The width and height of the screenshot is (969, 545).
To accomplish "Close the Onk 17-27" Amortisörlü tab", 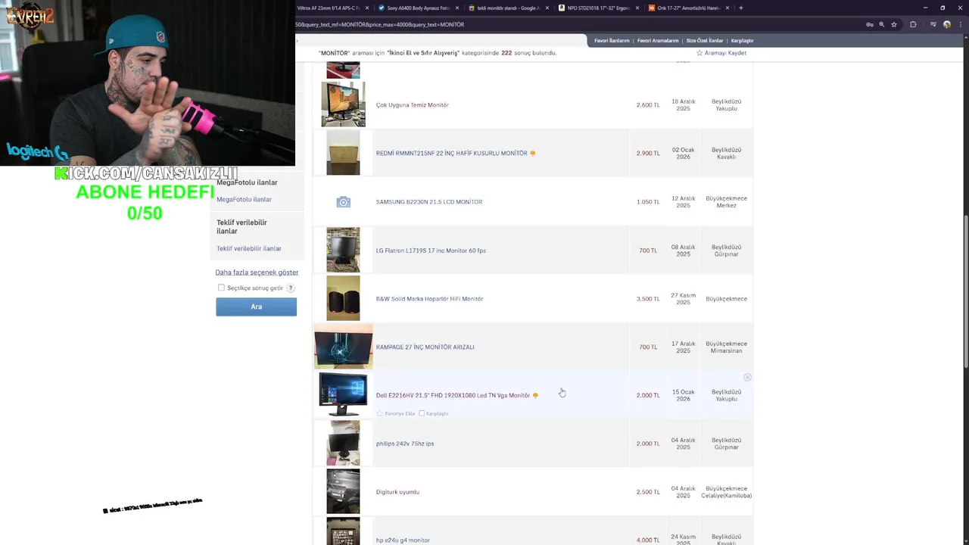I will (x=728, y=8).
